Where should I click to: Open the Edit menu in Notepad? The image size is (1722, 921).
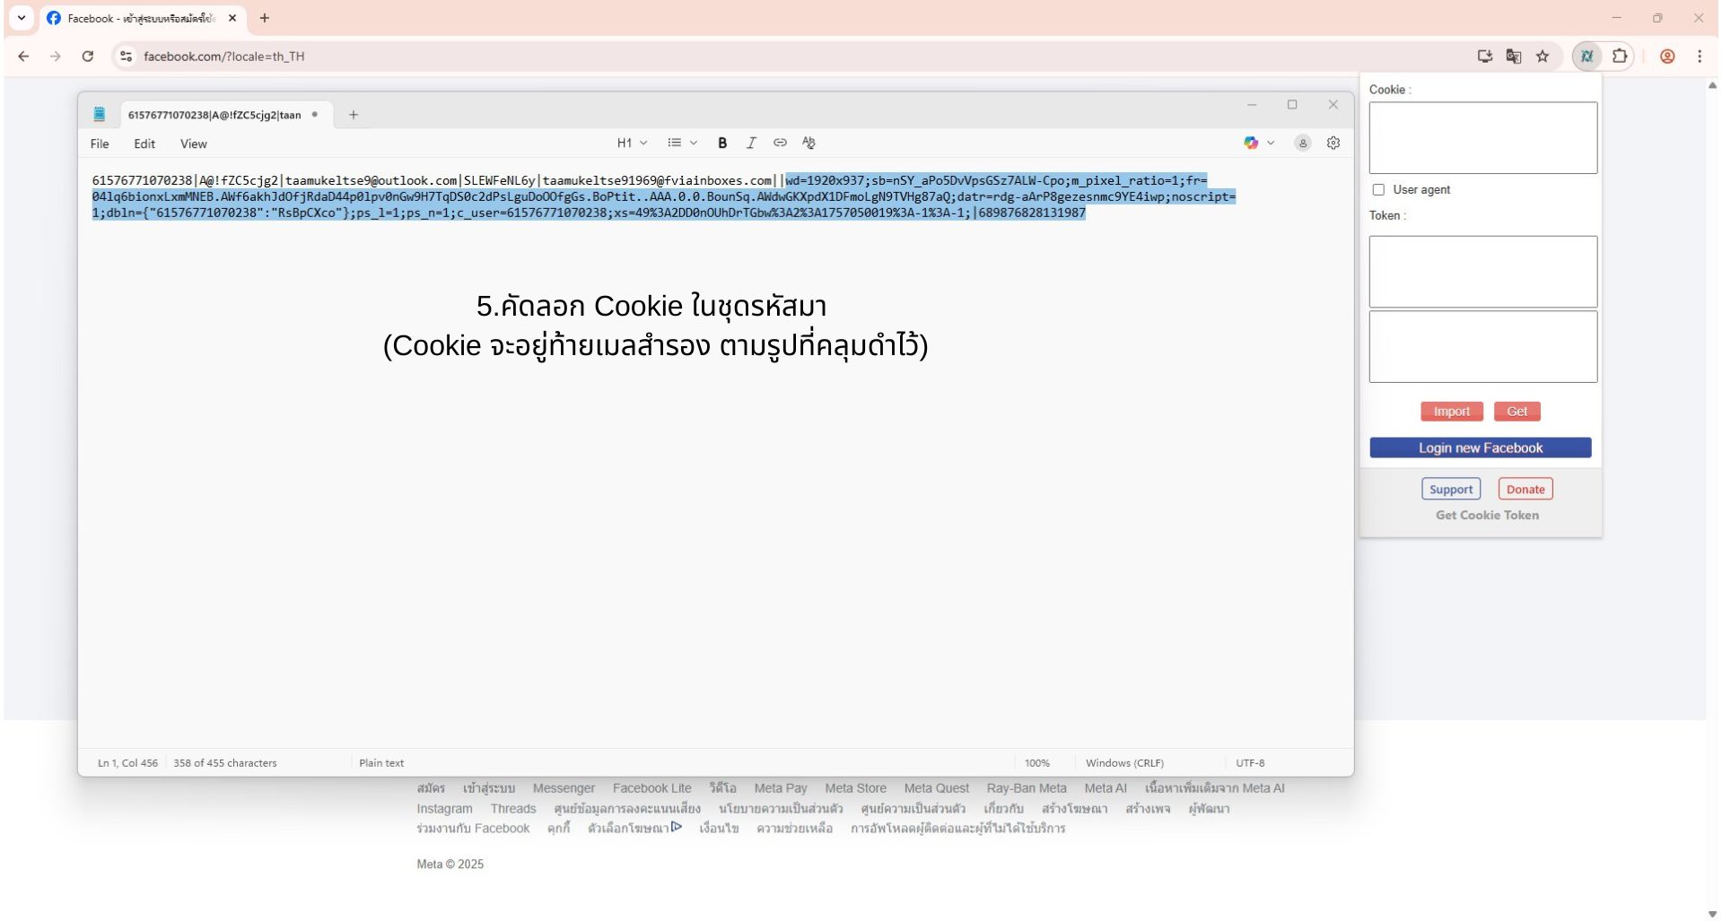pos(144,144)
